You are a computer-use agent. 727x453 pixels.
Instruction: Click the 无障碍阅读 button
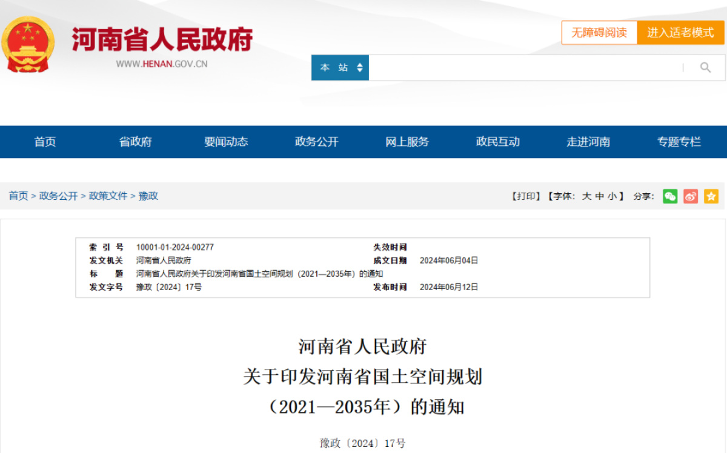click(x=599, y=33)
